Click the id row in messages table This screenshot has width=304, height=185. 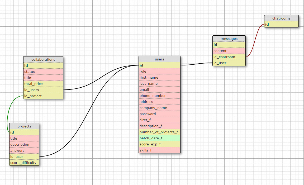point(229,45)
